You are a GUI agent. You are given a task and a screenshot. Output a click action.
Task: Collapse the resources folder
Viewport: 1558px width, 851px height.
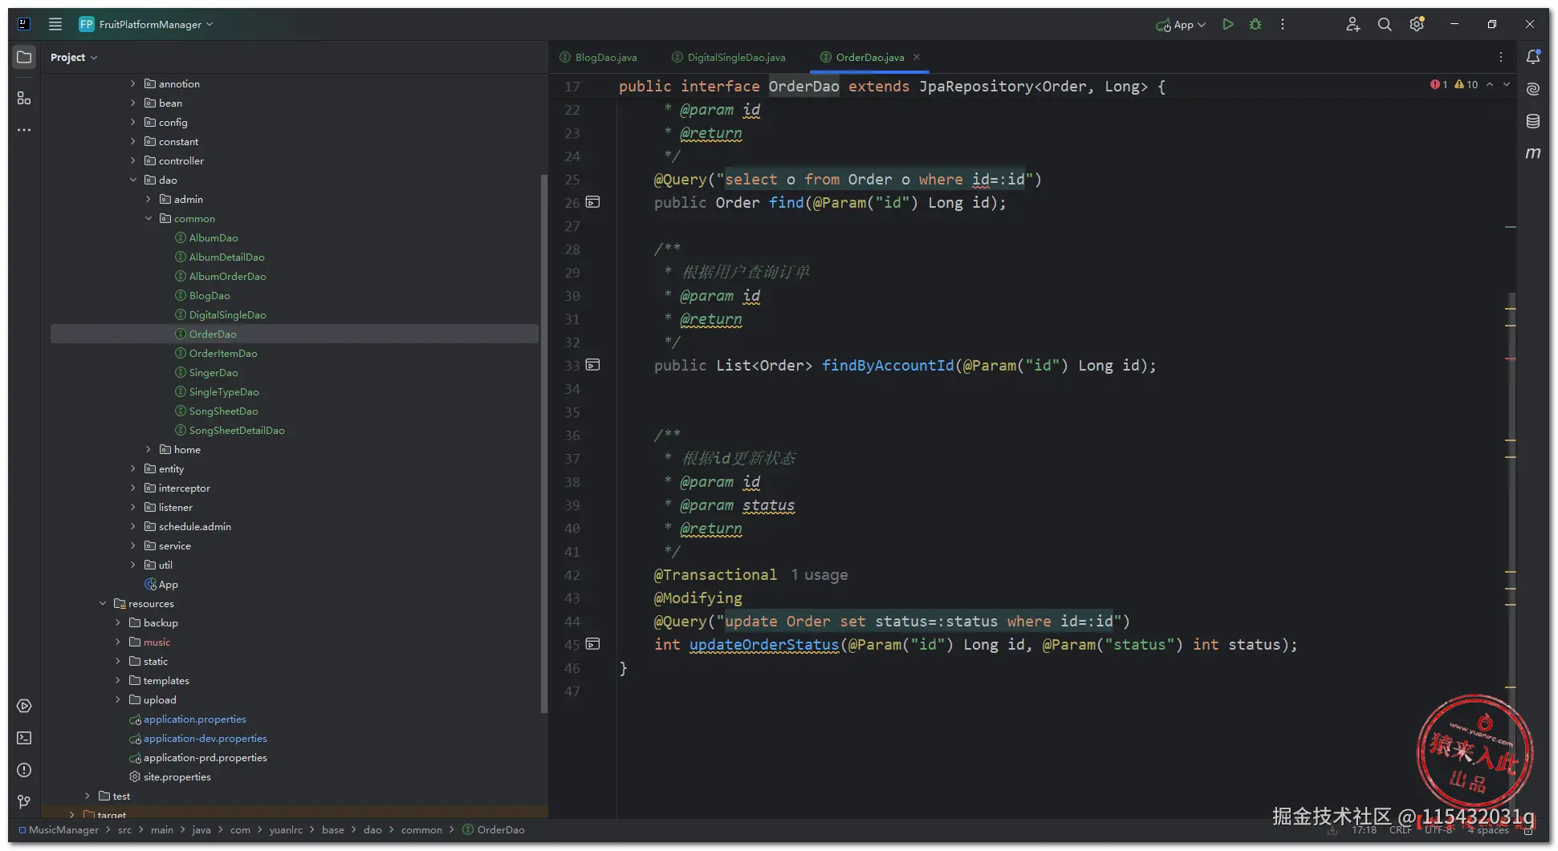[x=103, y=603]
